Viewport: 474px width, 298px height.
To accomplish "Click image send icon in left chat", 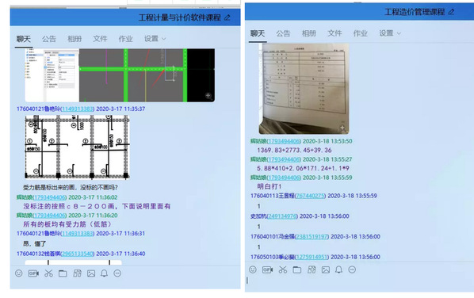I will click(x=91, y=273).
